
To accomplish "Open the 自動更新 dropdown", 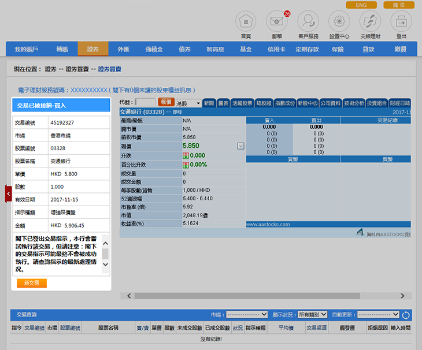I will (x=379, y=315).
